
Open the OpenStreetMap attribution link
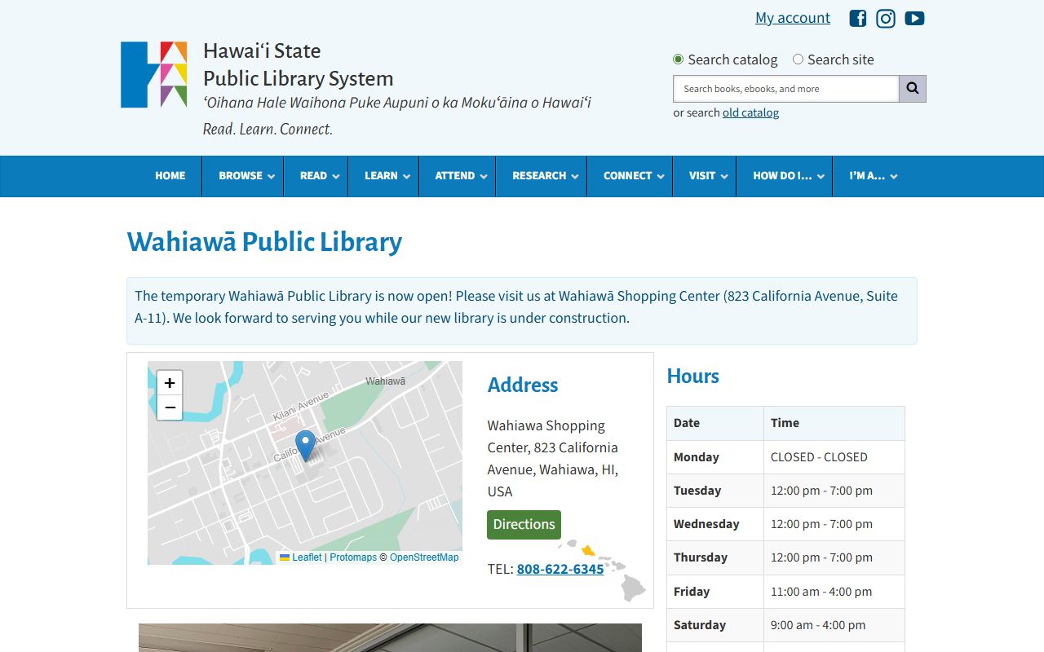[x=424, y=557]
